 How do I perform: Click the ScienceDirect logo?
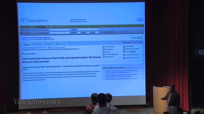pyautogui.click(x=34, y=20)
